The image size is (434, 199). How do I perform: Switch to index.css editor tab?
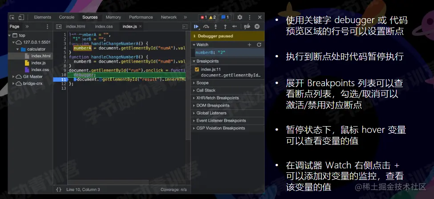104,27
